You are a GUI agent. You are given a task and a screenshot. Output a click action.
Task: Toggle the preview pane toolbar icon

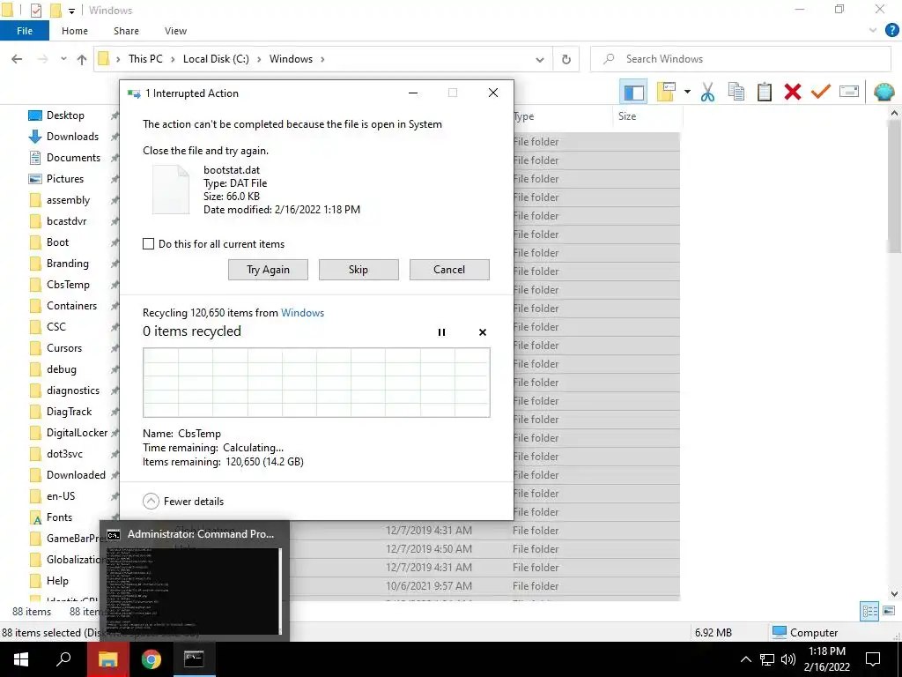tap(633, 92)
